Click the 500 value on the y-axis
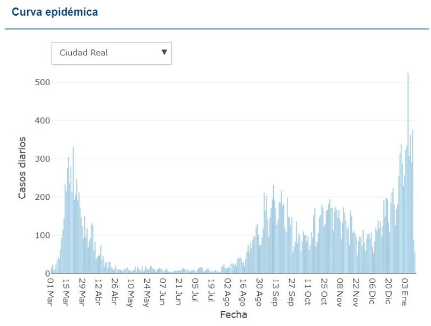Screen dimensions: 431x326 tap(43, 82)
